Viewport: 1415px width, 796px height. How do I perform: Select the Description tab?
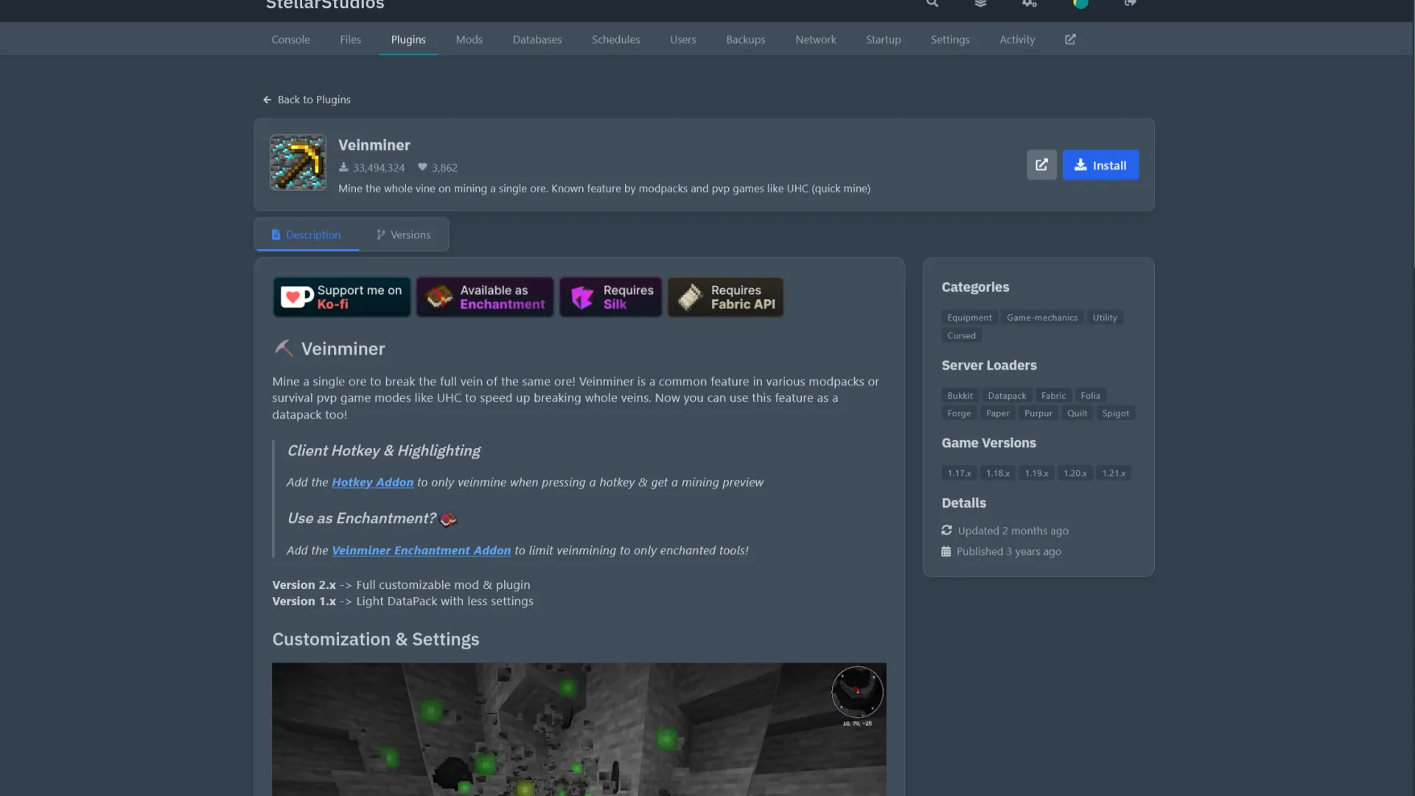[307, 235]
